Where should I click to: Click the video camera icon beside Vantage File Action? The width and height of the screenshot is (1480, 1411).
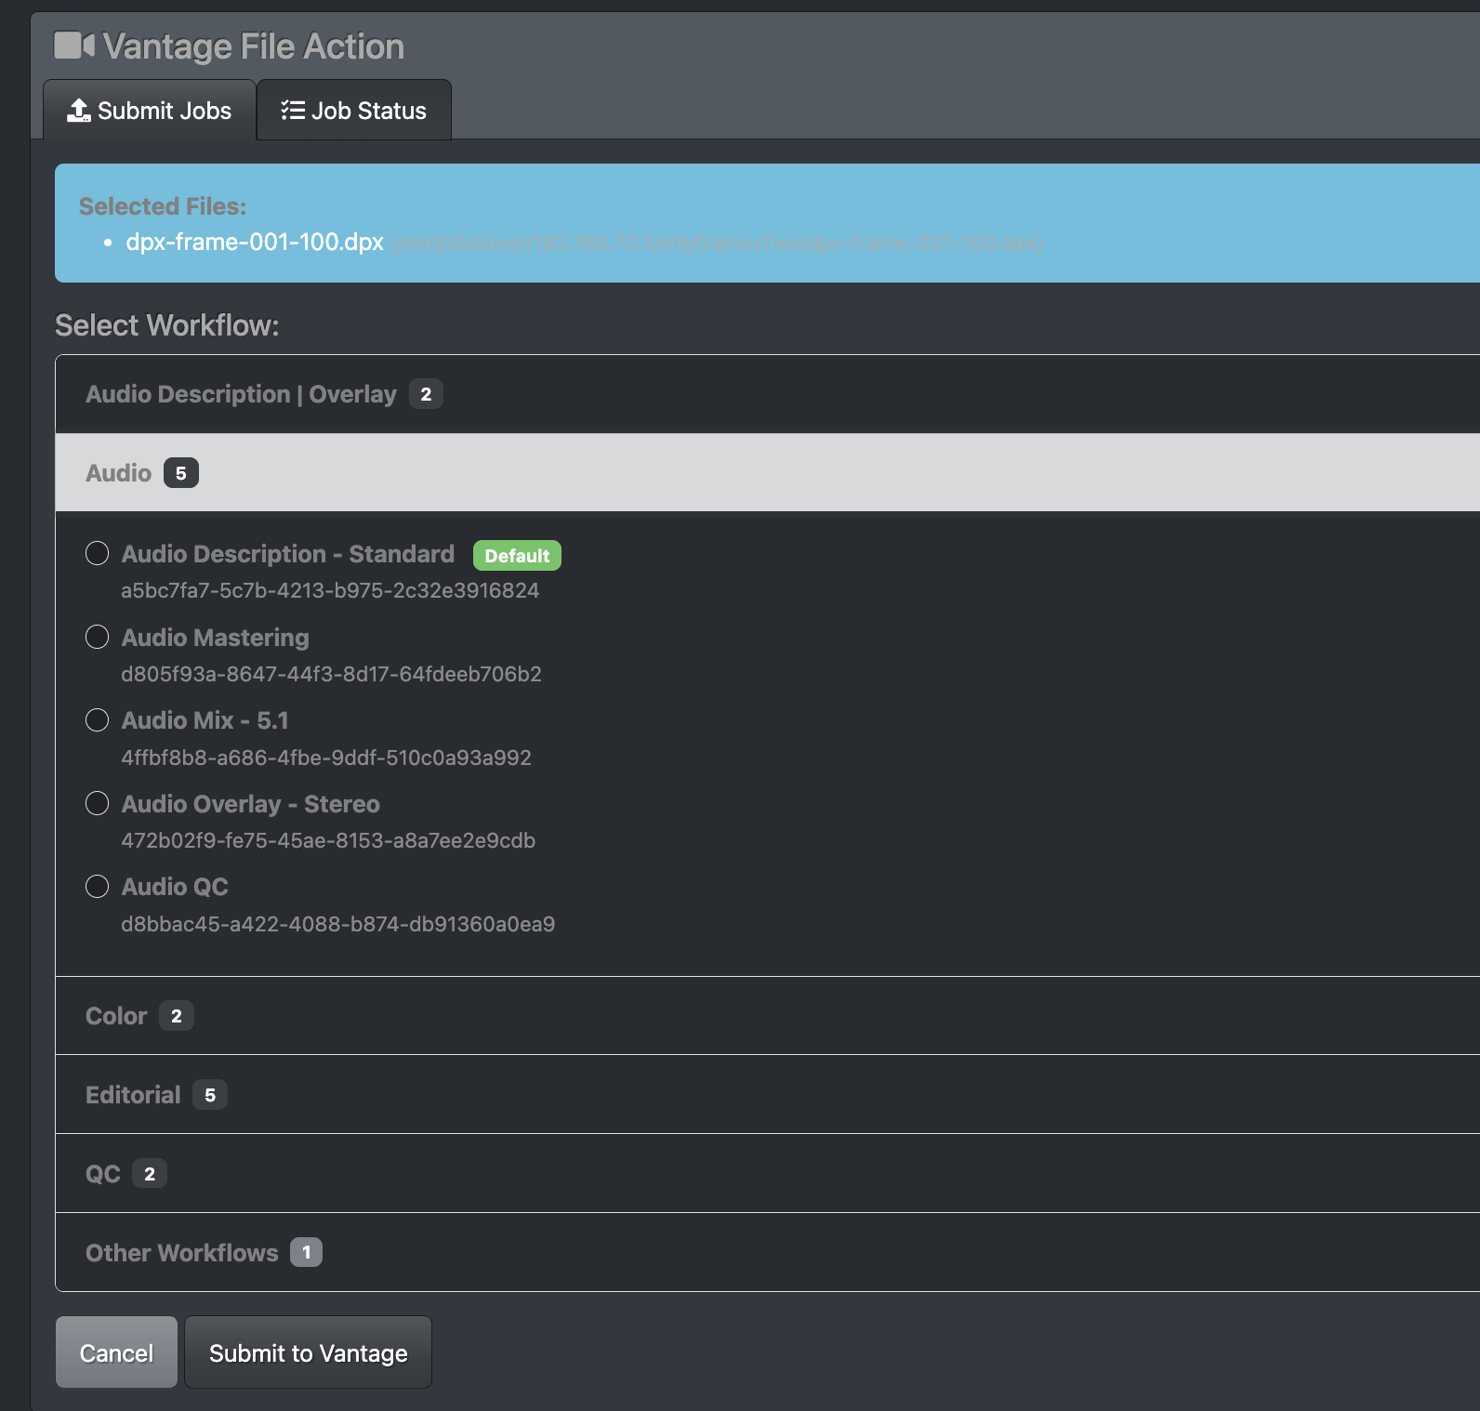[74, 46]
